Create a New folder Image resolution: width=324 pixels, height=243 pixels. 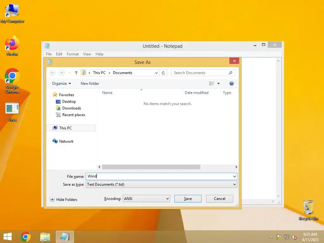(x=90, y=84)
